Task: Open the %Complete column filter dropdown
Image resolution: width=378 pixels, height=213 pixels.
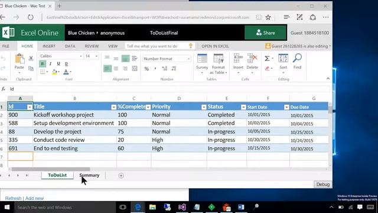Action: (148, 107)
